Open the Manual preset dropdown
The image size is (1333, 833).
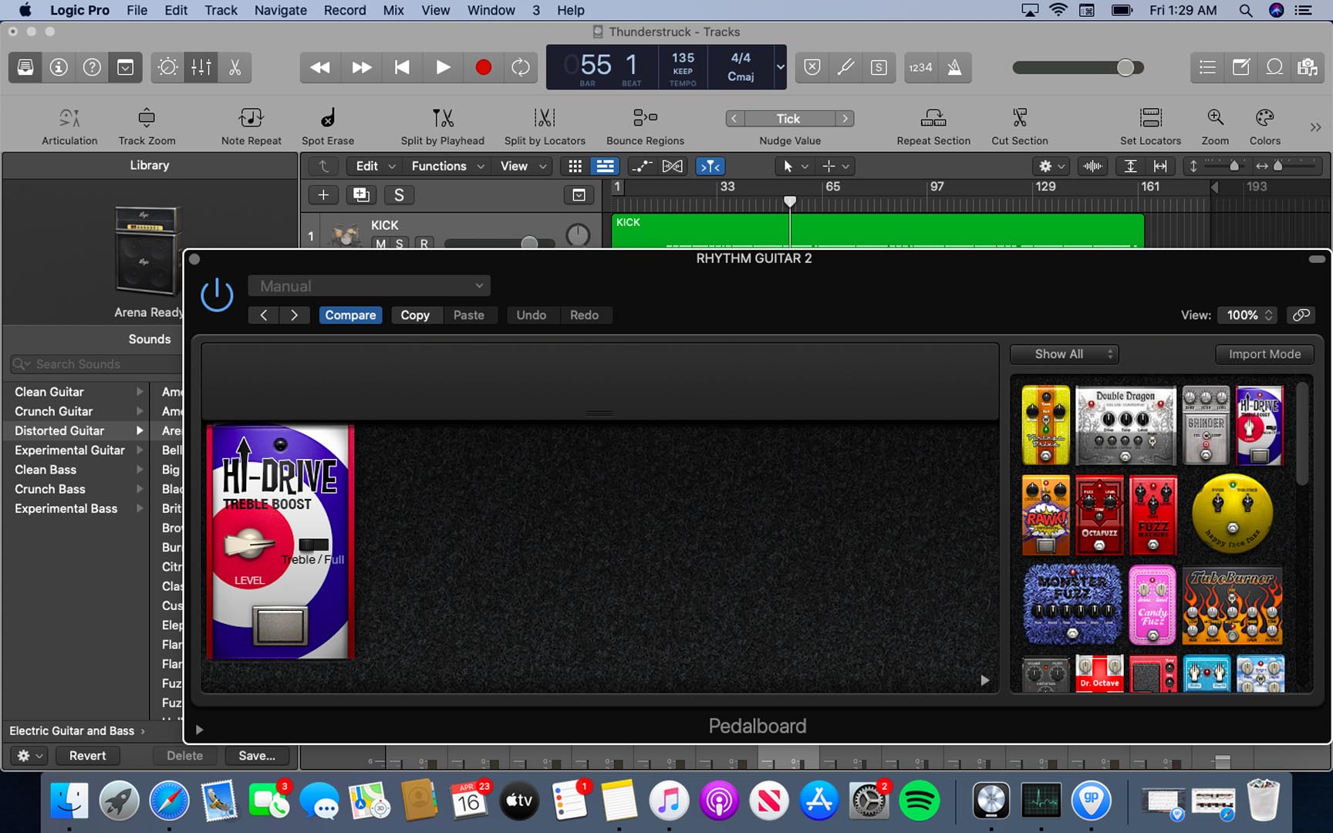coord(369,286)
